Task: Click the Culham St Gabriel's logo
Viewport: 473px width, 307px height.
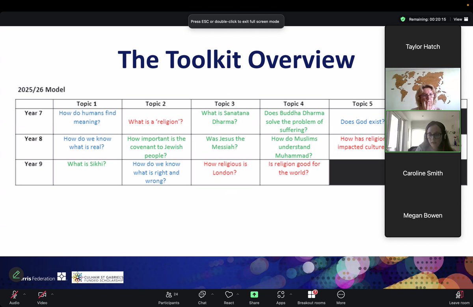Action: [97, 277]
